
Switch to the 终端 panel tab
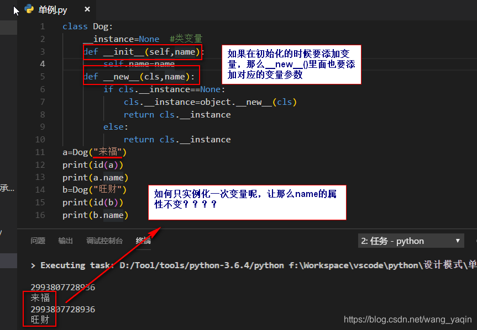click(x=143, y=241)
